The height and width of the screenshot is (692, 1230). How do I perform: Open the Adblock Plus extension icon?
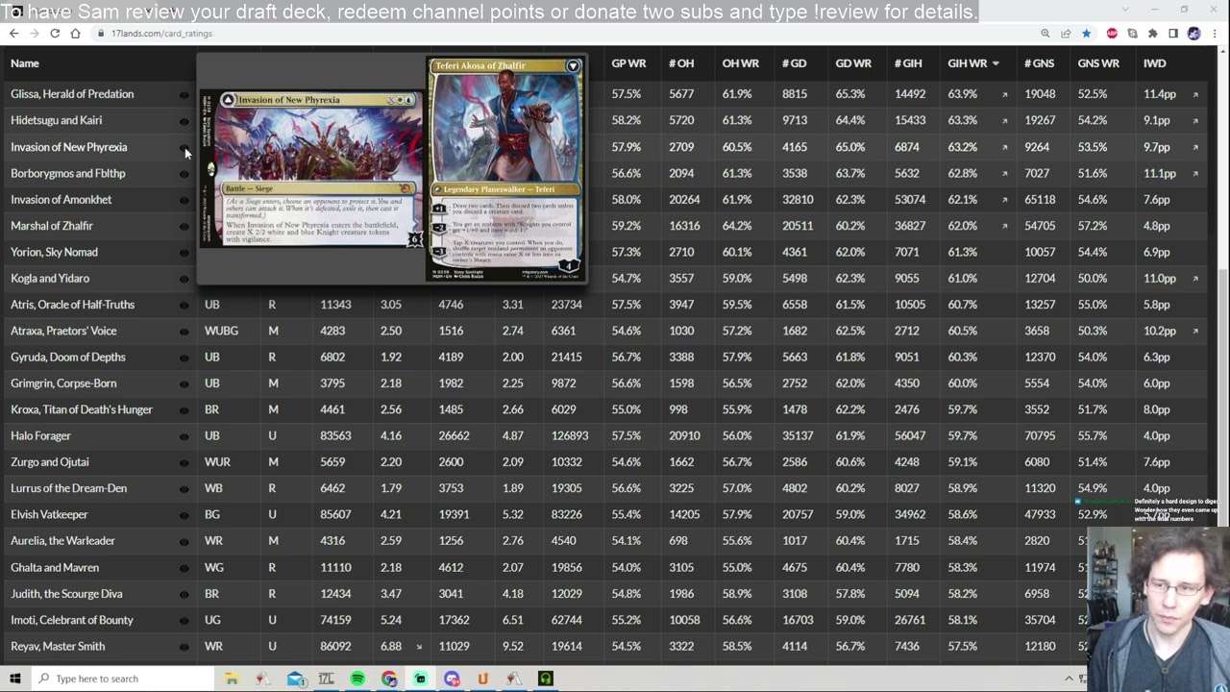click(1112, 34)
